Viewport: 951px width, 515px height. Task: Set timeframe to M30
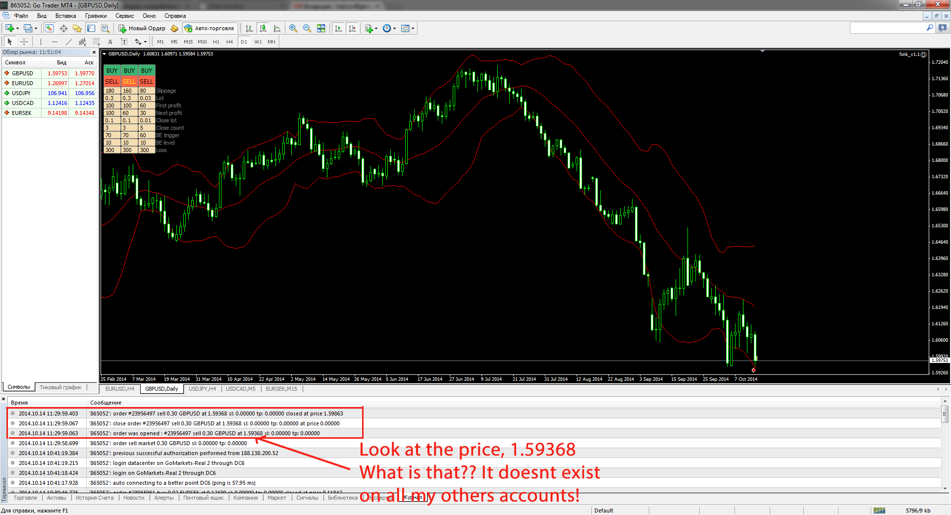[202, 42]
